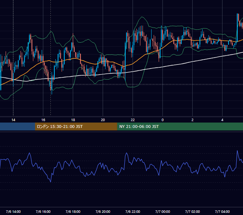Click the 7/6 20:00 time label
The height and width of the screenshot is (215, 243).
pos(103,211)
